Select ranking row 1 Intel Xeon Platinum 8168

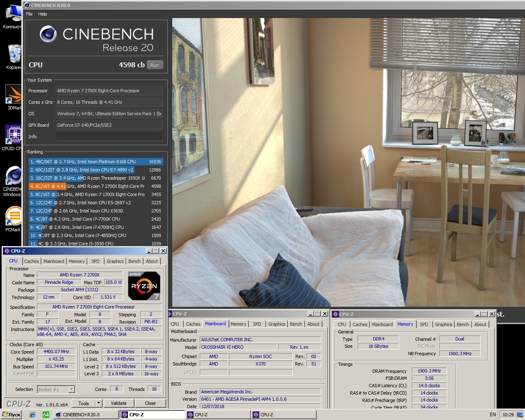coord(96,162)
